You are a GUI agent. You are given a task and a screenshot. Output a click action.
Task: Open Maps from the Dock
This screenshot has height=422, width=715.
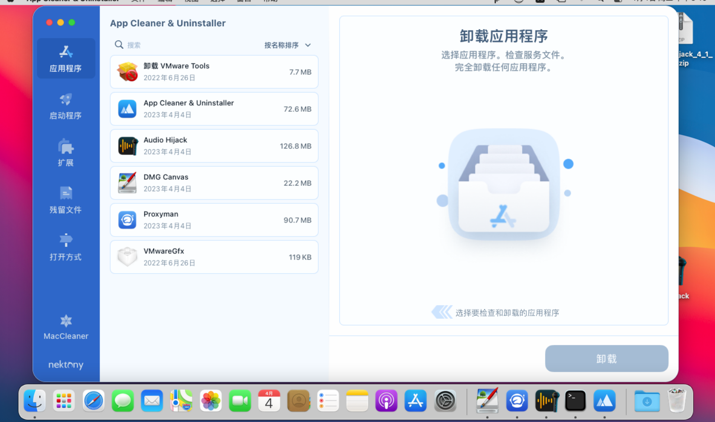click(181, 401)
